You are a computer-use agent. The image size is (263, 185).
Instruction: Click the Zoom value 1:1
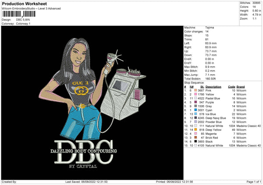click(x=254, y=18)
